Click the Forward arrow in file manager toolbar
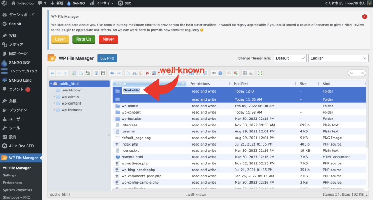The width and height of the screenshot is (373, 200). [59, 73]
